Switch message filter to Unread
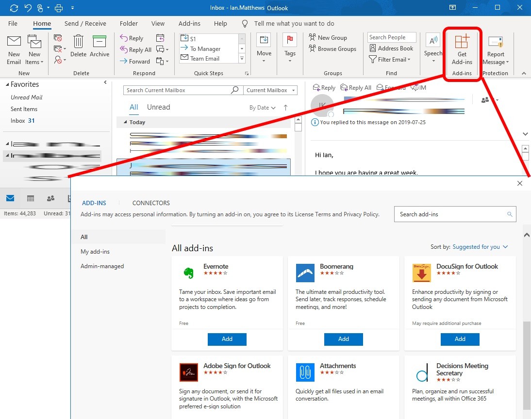The height and width of the screenshot is (419, 531). click(x=159, y=107)
